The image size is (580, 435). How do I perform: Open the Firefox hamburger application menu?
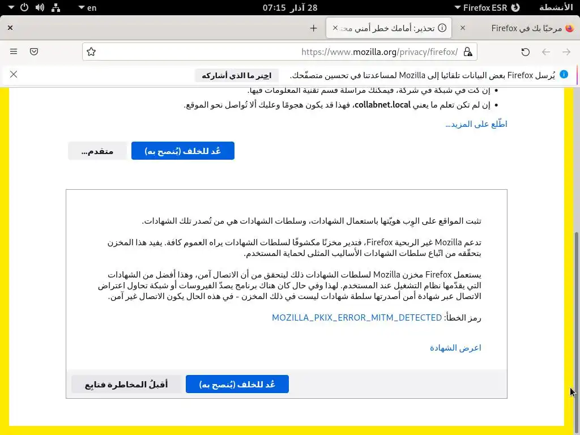point(14,52)
